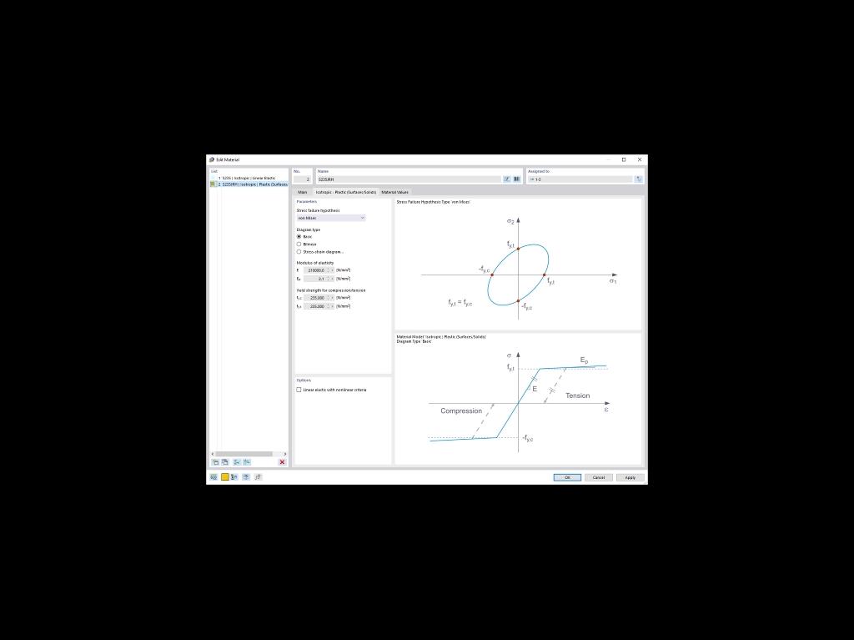The width and height of the screenshot is (854, 640).
Task: Click the edit name icon beside S235JRH
Action: (506, 179)
